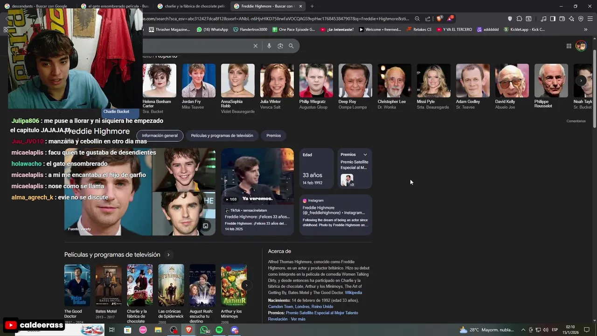
Task: Start voice search with the microphone icon
Action: pyautogui.click(x=269, y=46)
